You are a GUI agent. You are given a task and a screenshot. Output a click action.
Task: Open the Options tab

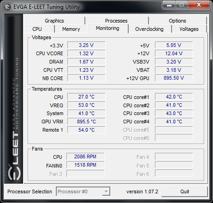(177, 21)
